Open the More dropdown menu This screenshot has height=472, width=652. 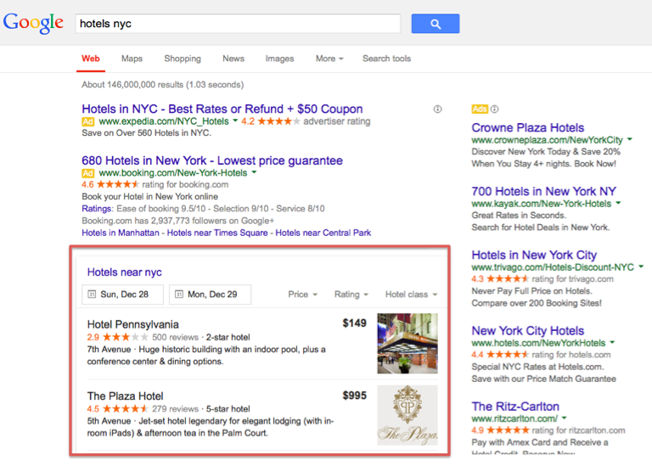[x=329, y=59]
